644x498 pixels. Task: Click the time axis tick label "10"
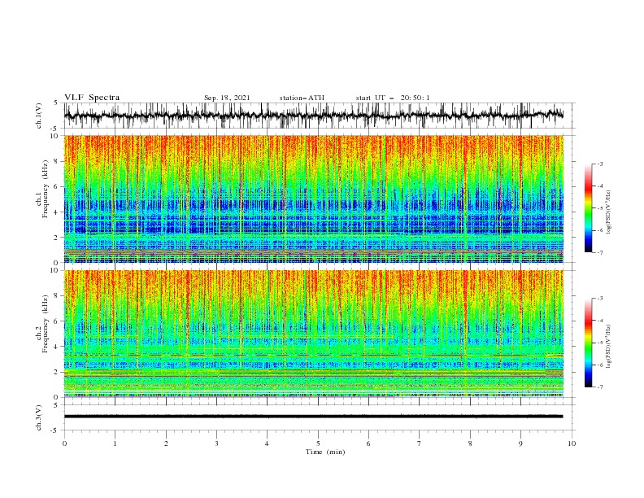tap(572, 443)
